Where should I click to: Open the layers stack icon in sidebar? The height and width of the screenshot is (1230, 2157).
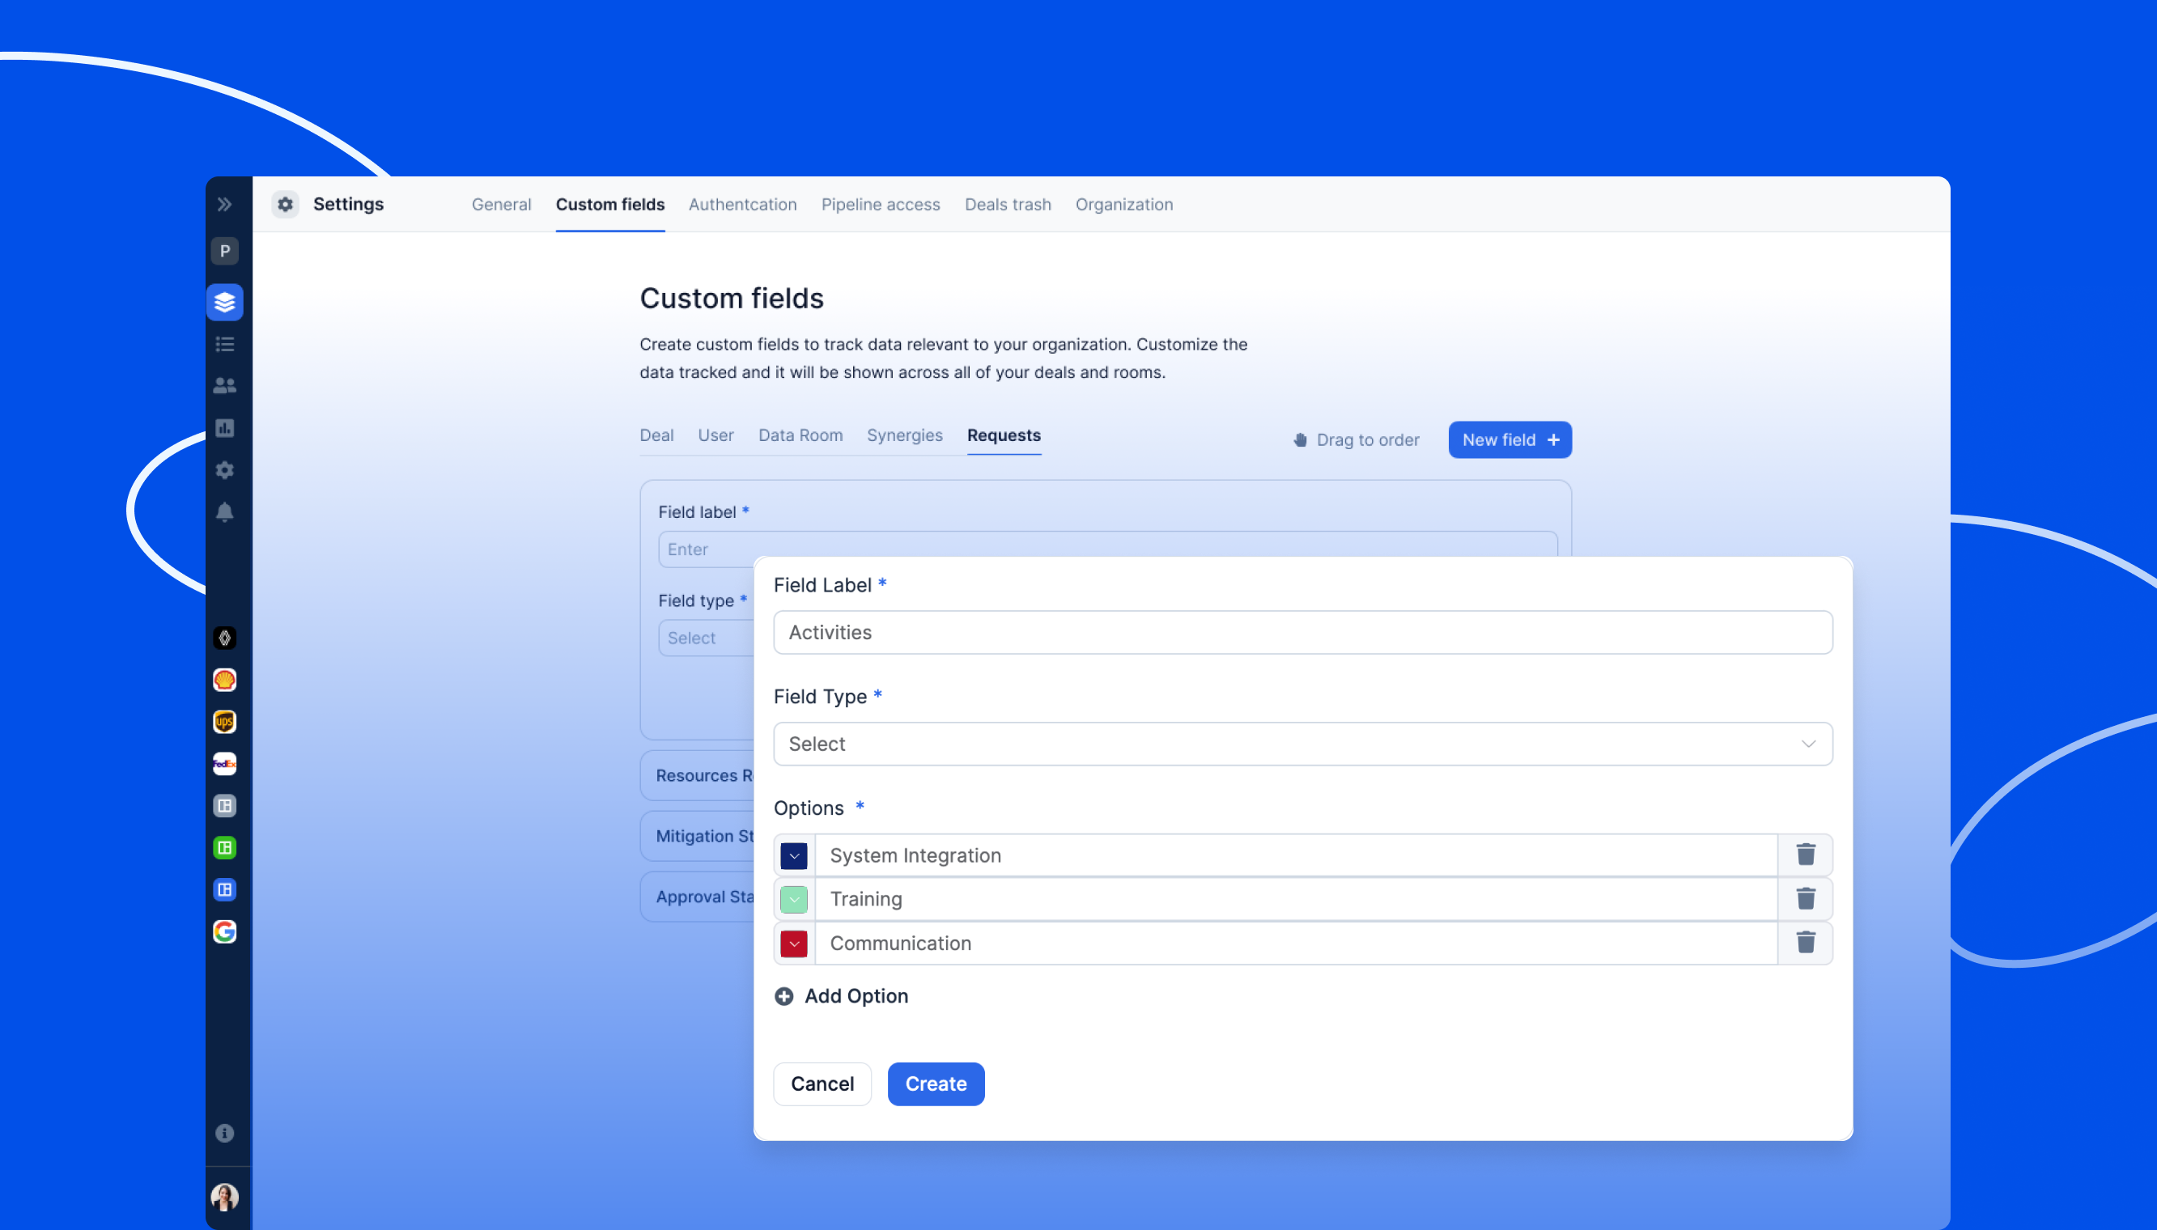225,302
